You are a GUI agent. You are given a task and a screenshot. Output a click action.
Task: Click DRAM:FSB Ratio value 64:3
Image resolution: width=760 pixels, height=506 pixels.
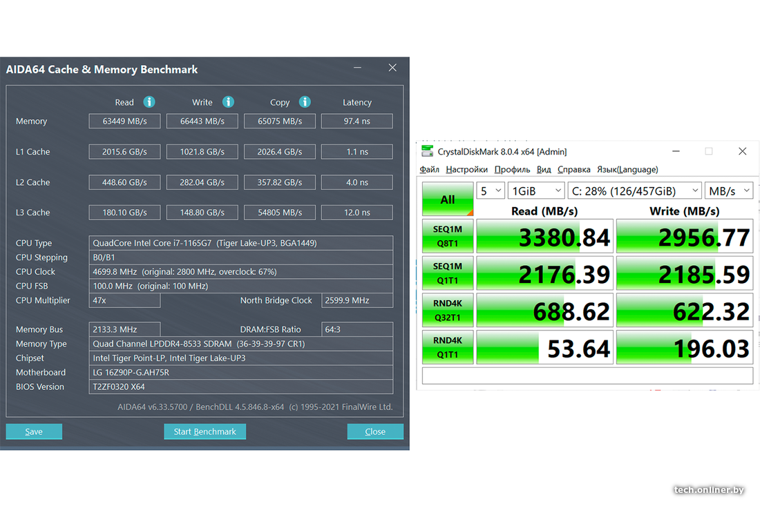point(357,329)
